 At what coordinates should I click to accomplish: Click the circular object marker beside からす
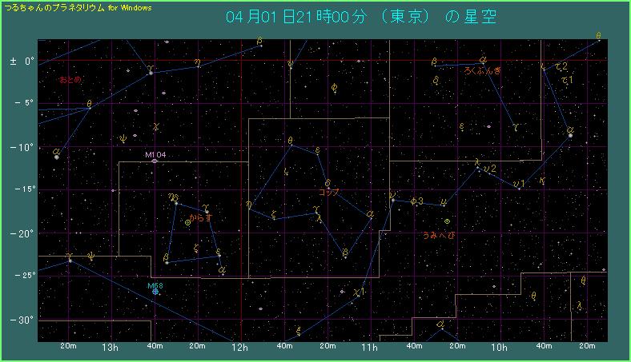pos(187,223)
